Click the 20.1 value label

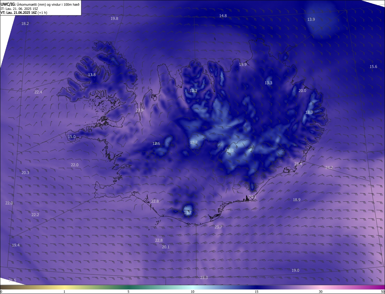click(x=166, y=247)
